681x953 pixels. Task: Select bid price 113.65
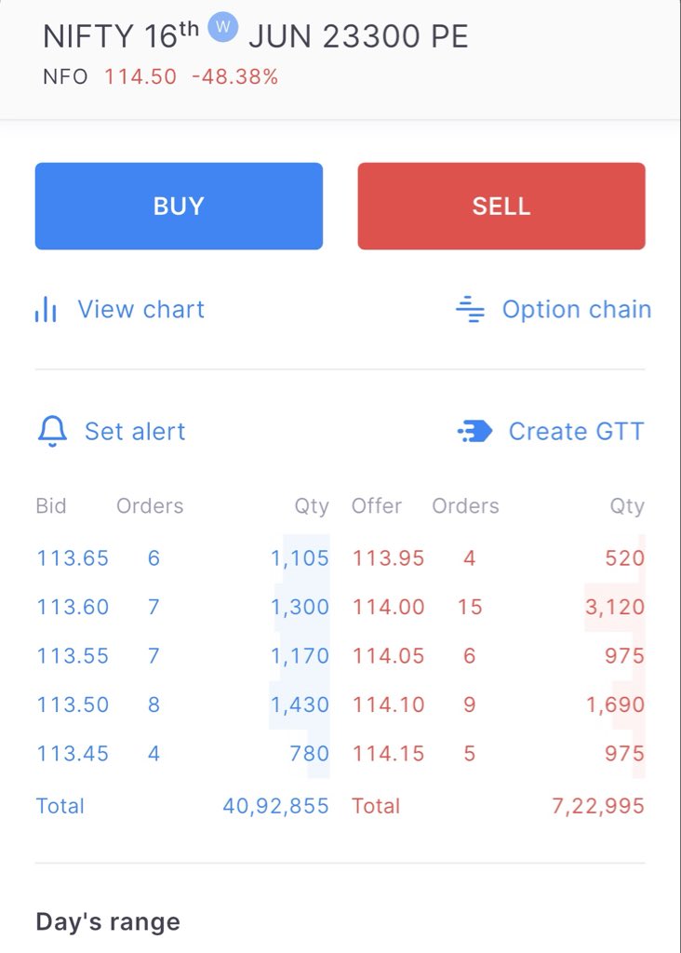coord(73,558)
